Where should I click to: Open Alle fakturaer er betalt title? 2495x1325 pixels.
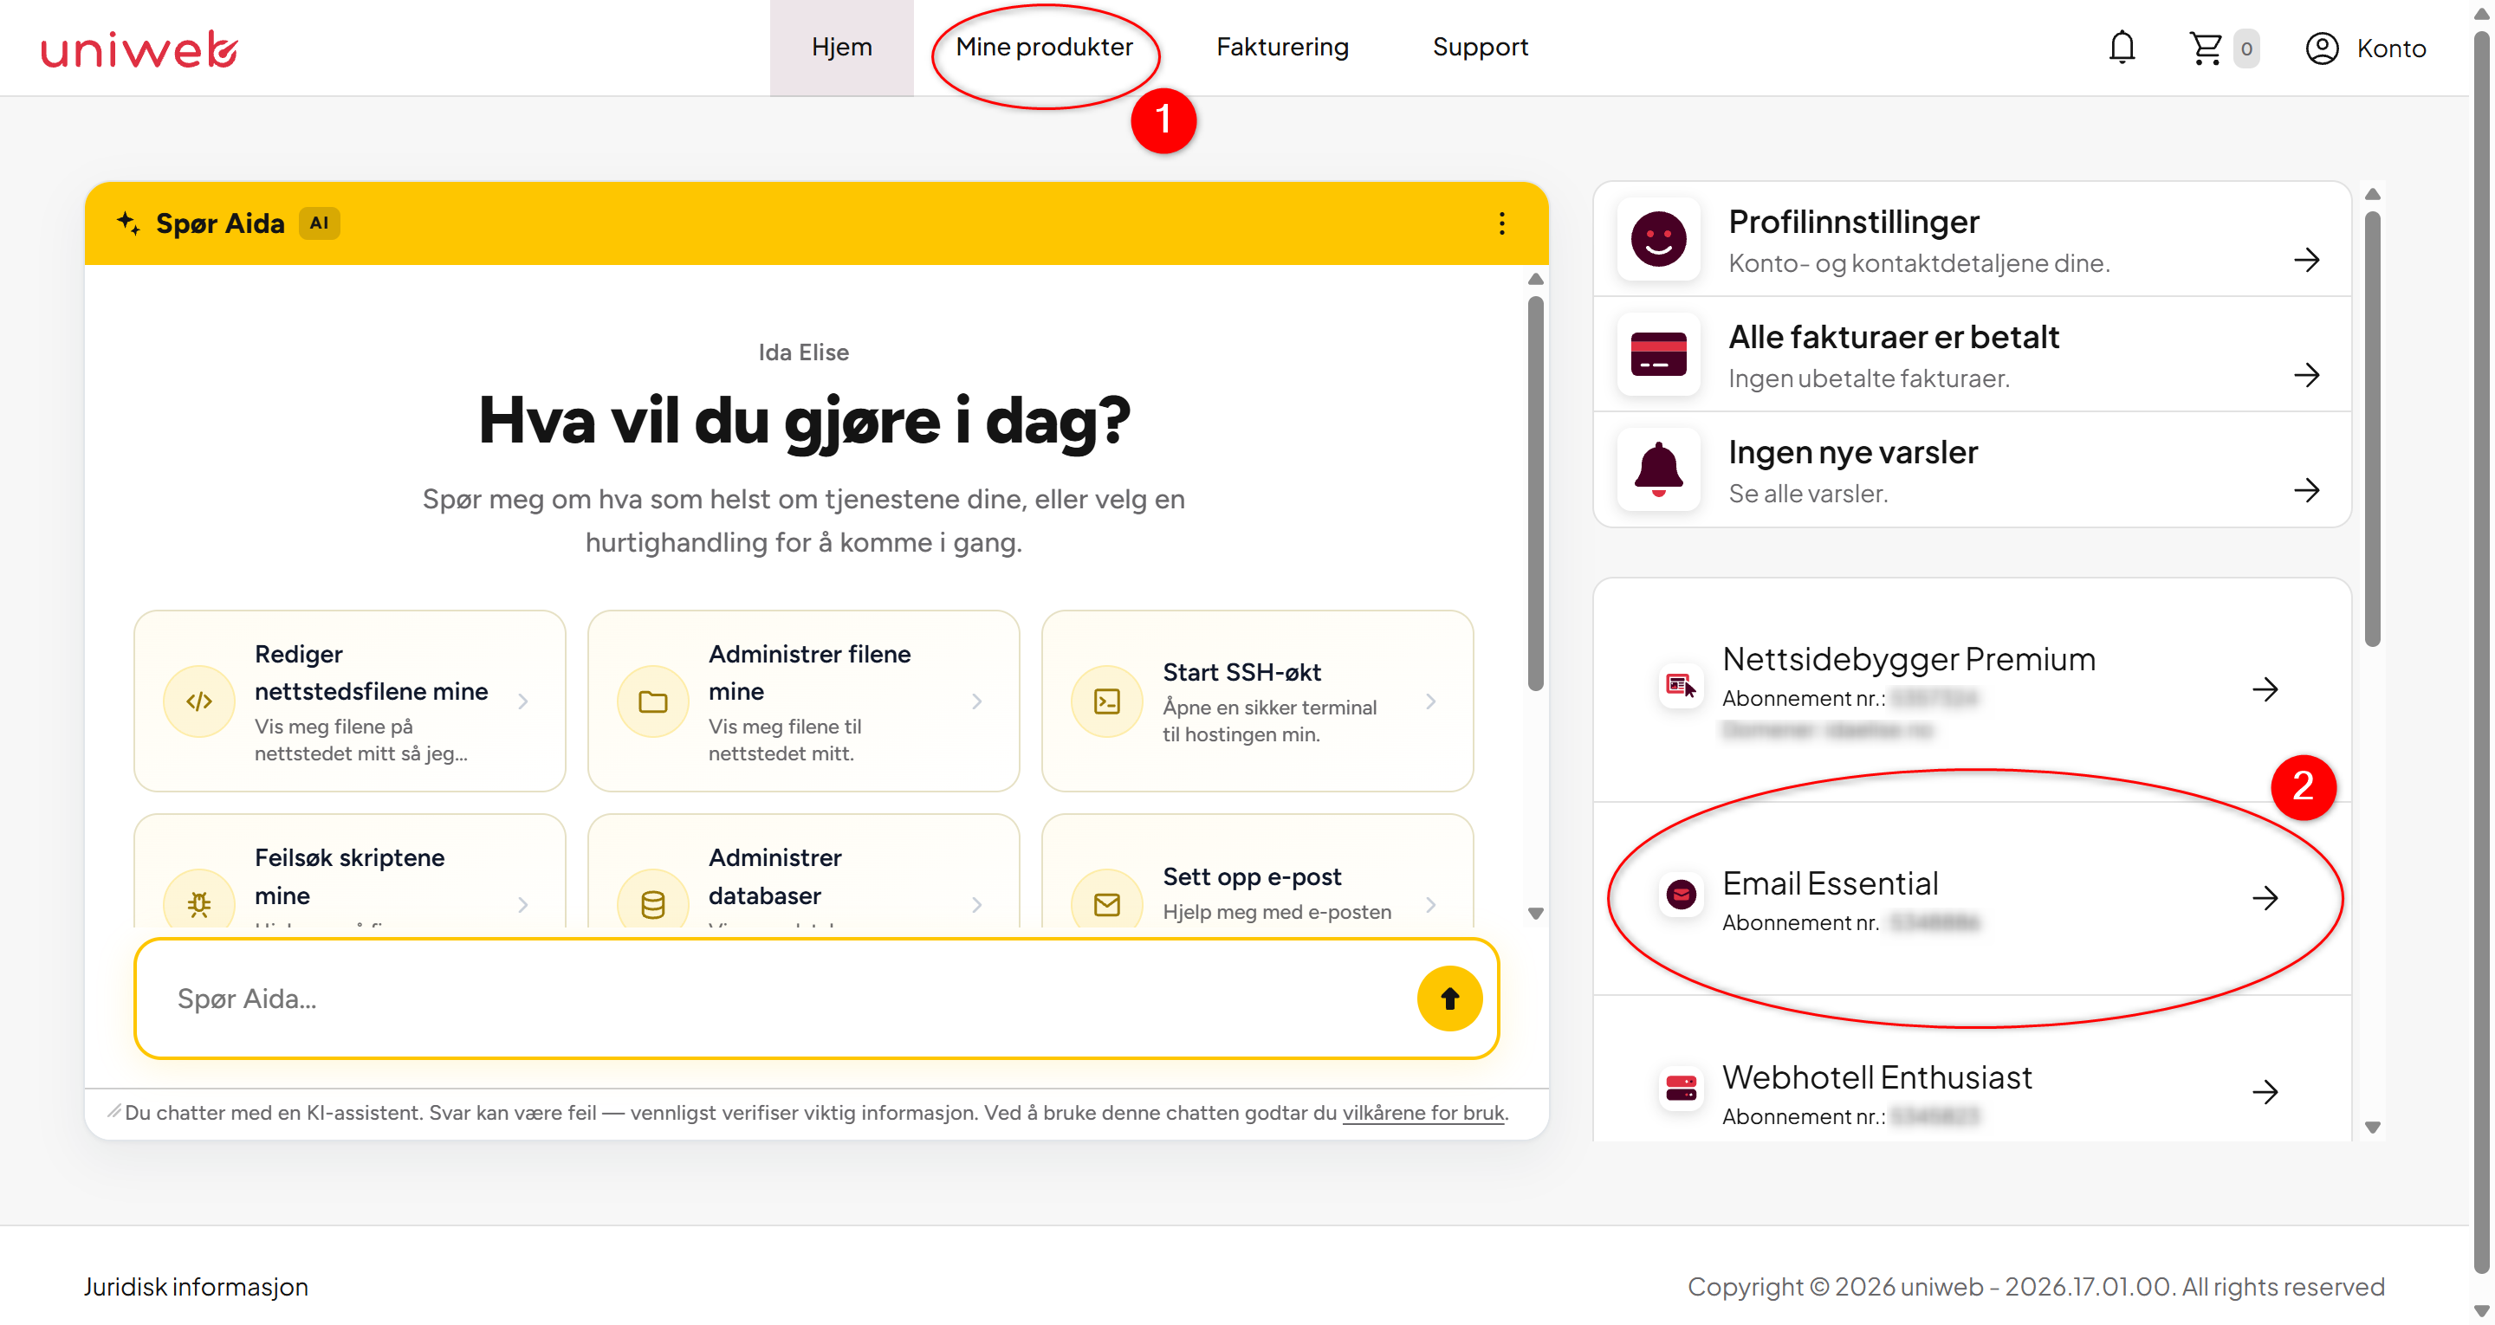(x=1894, y=337)
